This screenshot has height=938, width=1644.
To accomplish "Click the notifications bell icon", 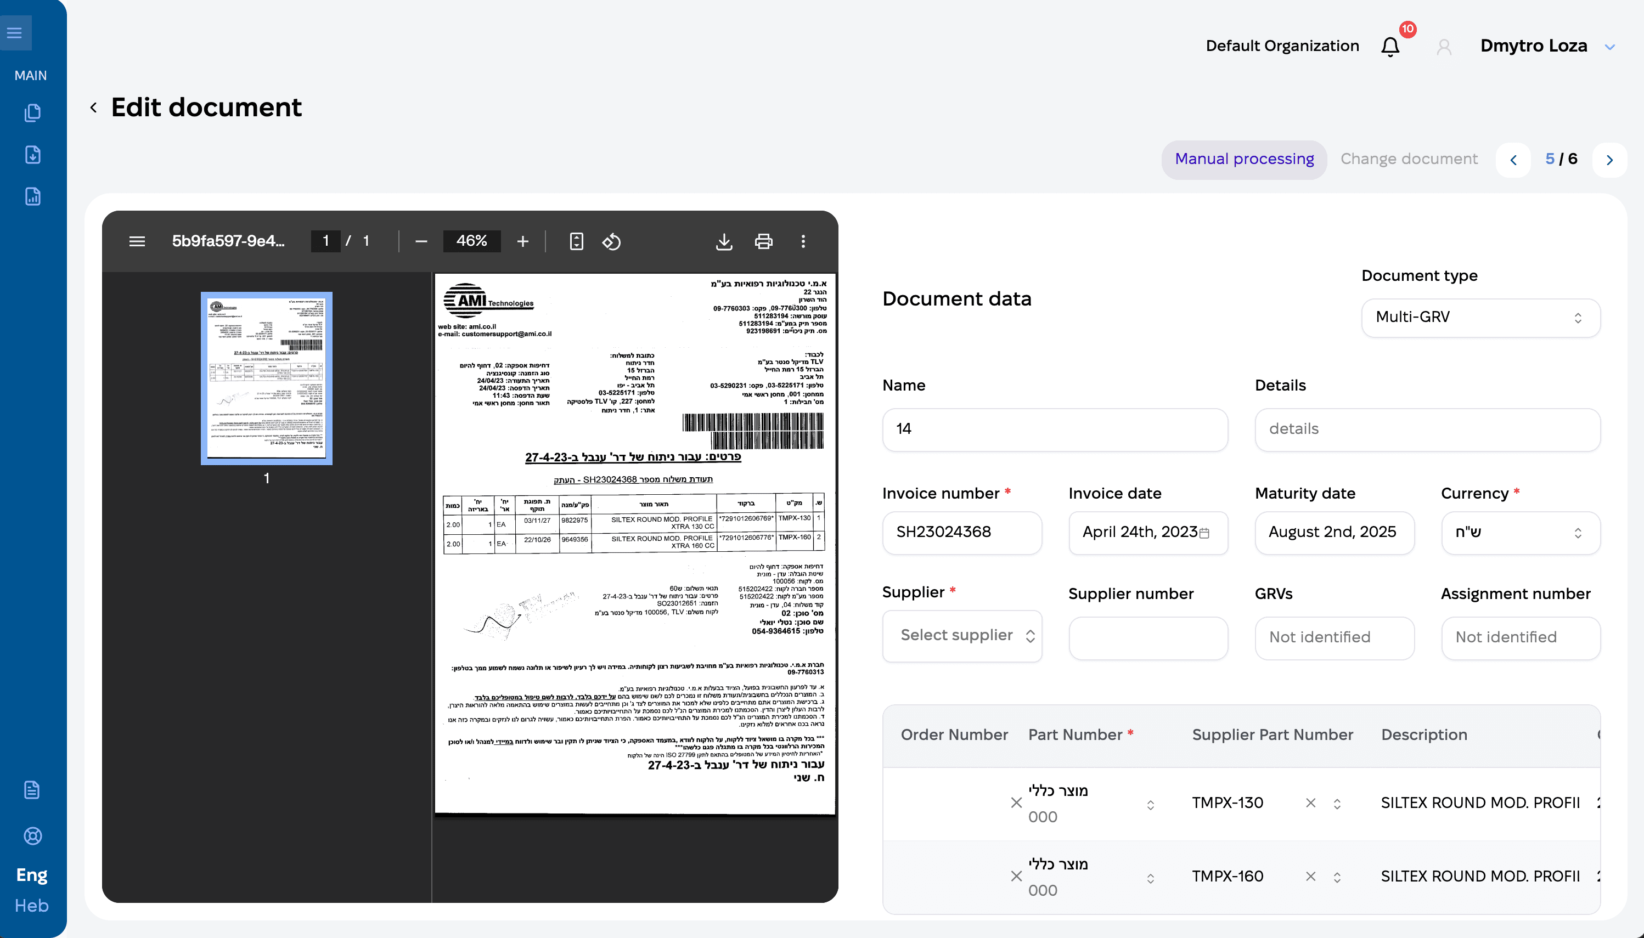I will [x=1390, y=47].
